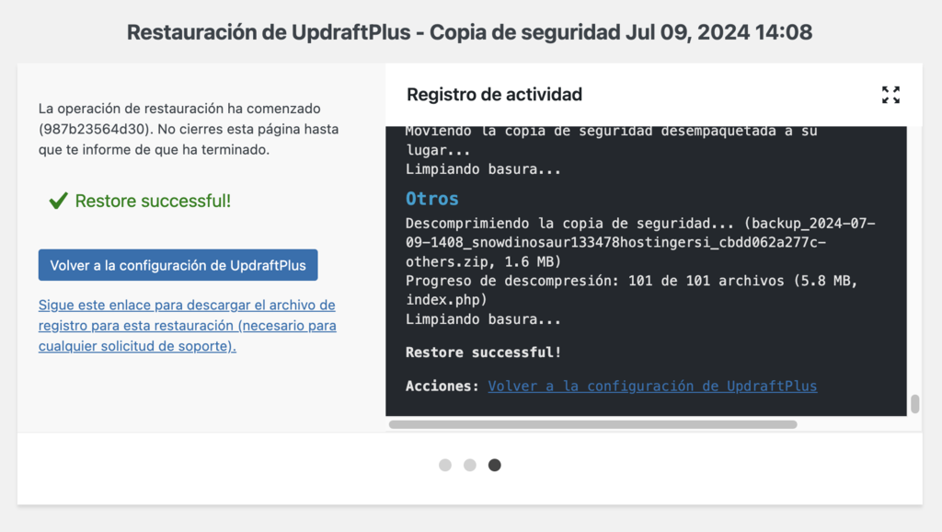This screenshot has width=942, height=532.
Task: Select the active third carousel dot
Action: coord(495,465)
